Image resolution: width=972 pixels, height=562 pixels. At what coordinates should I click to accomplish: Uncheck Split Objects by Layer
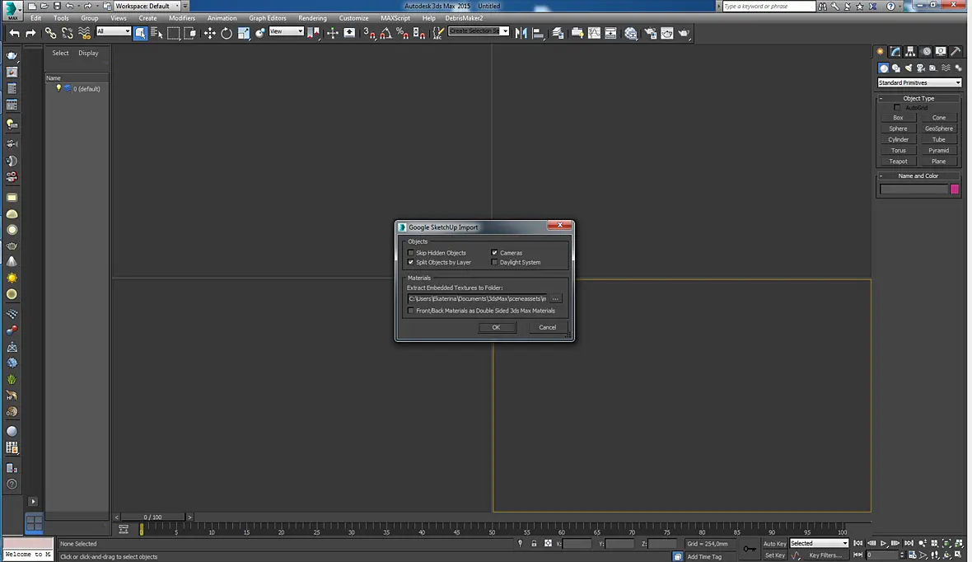coord(410,262)
